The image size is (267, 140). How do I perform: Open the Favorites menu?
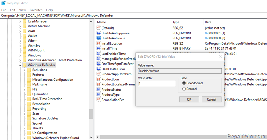[36, 10]
